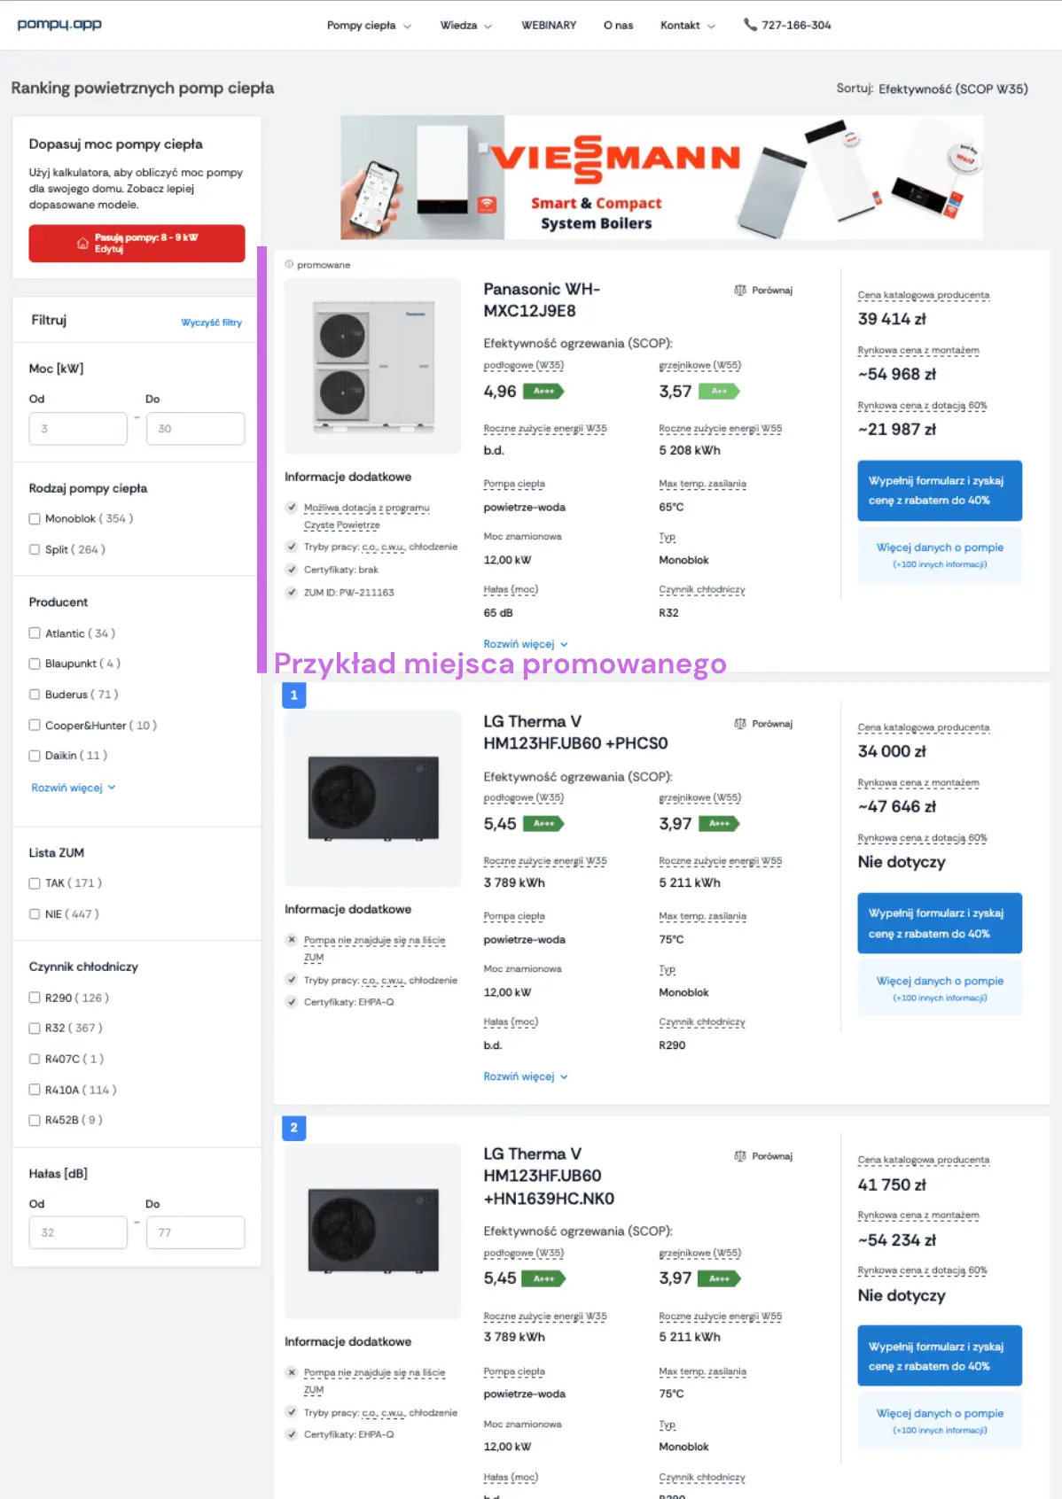1062x1499 pixels.
Task: Expand more producers with Rozwiń więcej
Action: tap(74, 788)
